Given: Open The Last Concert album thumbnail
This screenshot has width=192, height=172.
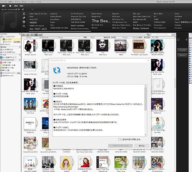Looking at the screenshot, I should [139, 46].
